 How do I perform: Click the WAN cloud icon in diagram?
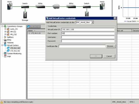click(x=56, y=6)
